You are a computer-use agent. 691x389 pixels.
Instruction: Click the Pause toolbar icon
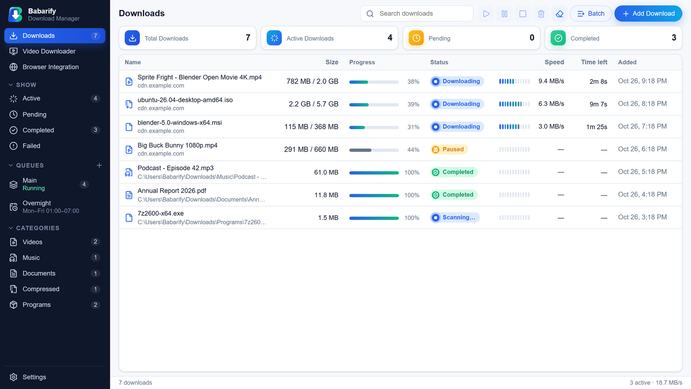tap(504, 14)
